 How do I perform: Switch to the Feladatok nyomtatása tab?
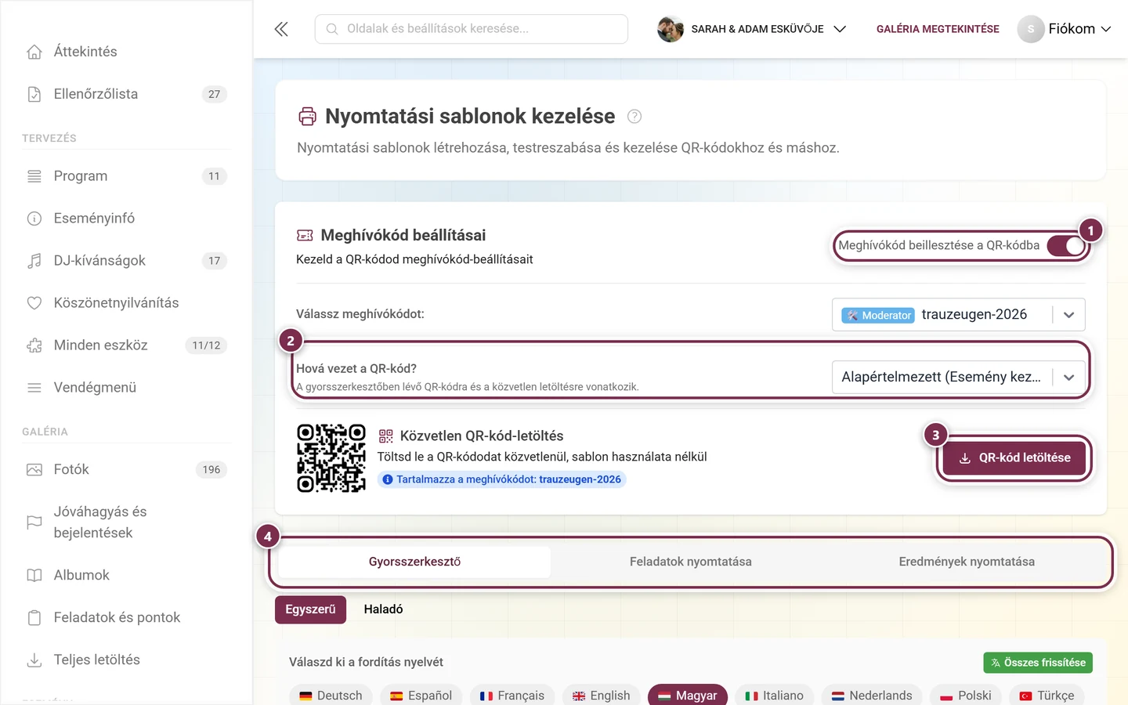pyautogui.click(x=691, y=562)
